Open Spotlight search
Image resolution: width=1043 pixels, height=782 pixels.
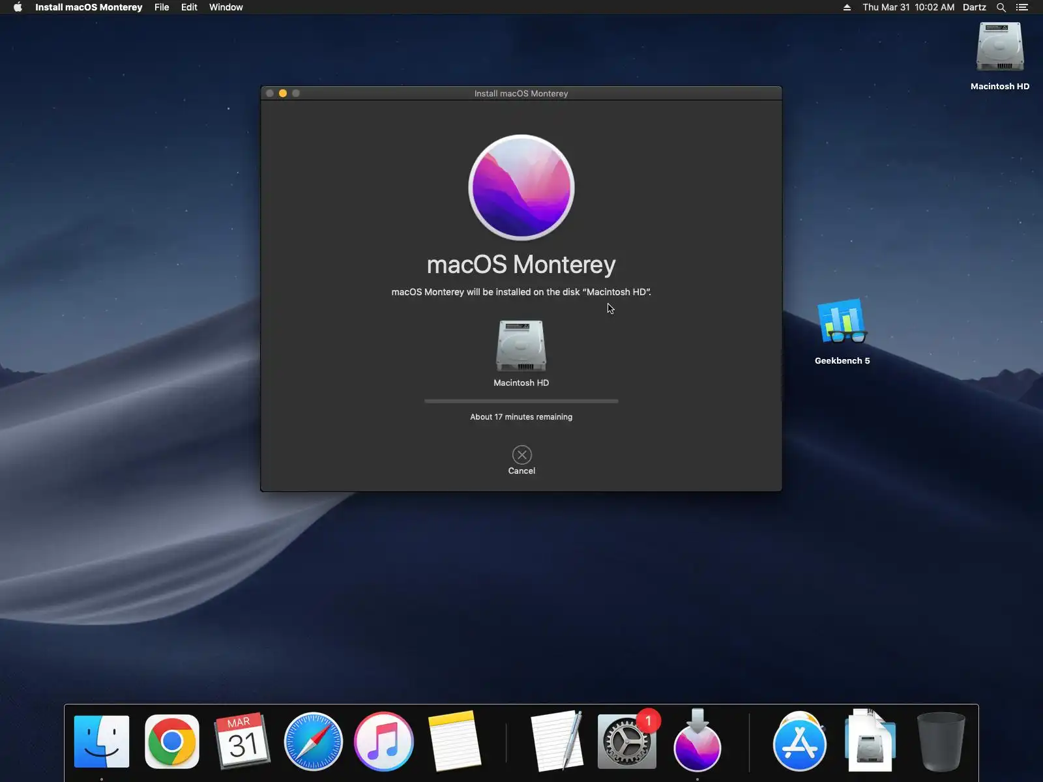[x=1001, y=7]
